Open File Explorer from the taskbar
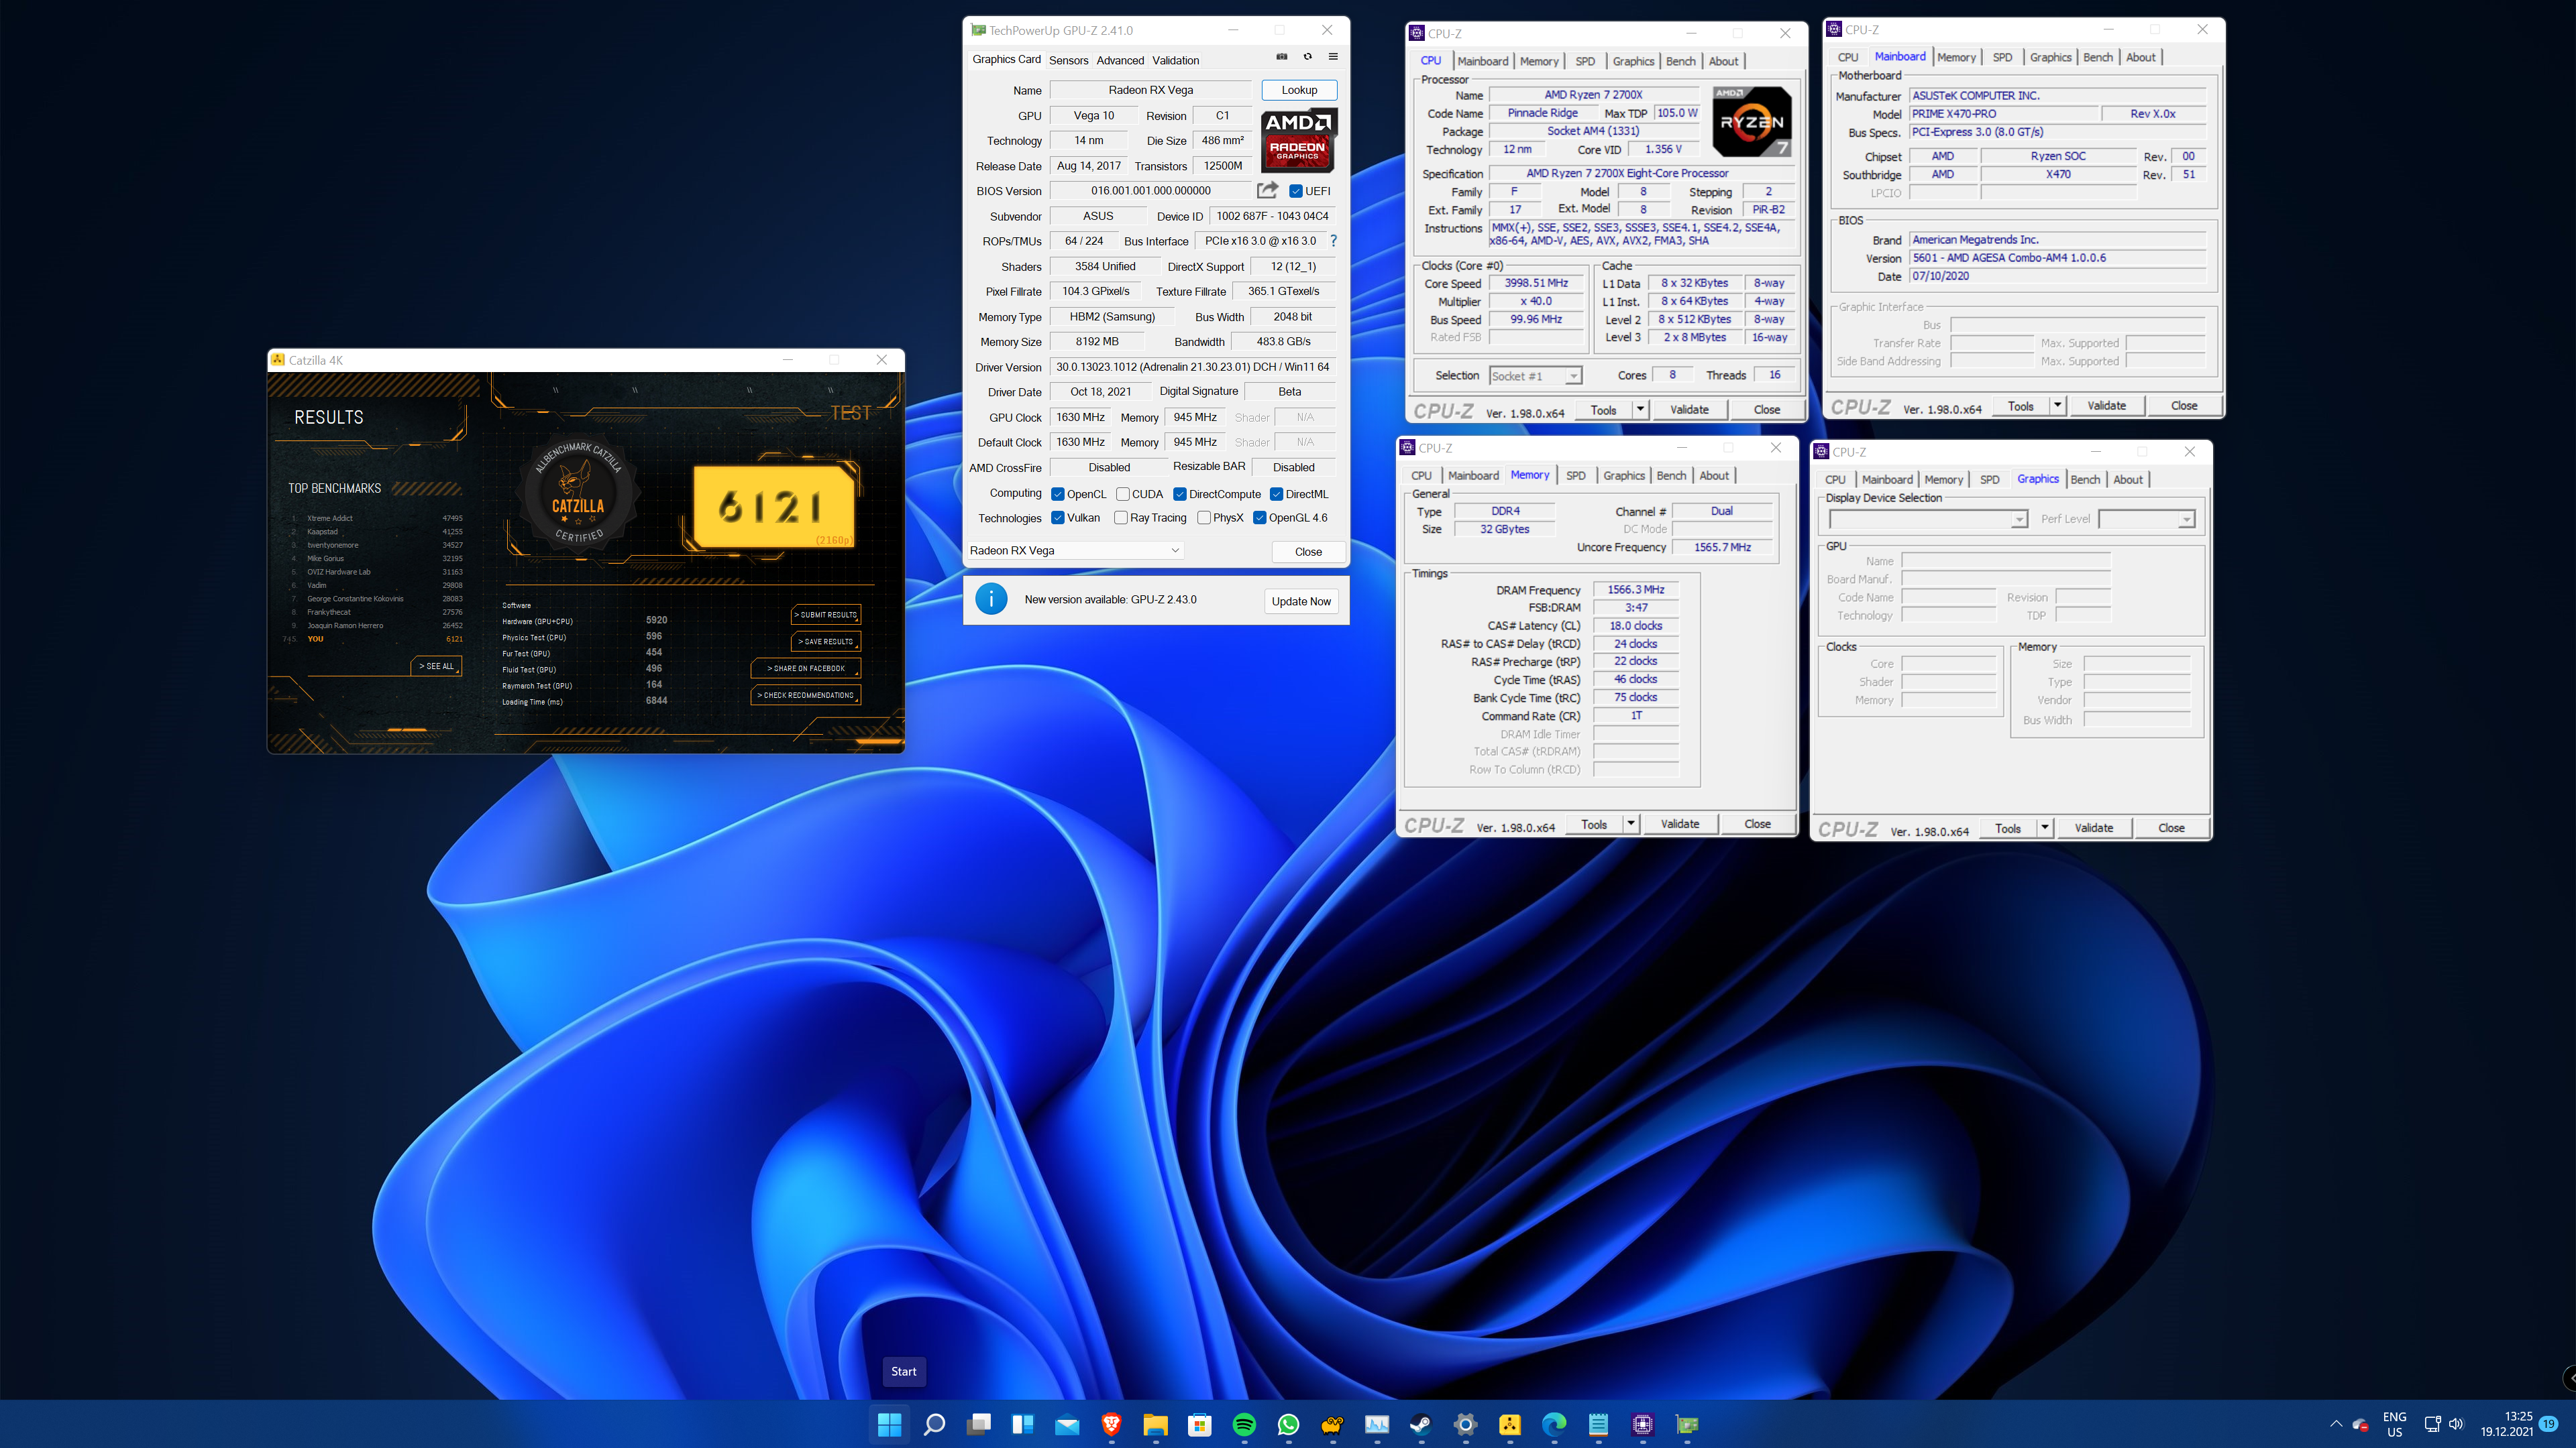2576x1448 pixels. pyautogui.click(x=1155, y=1424)
